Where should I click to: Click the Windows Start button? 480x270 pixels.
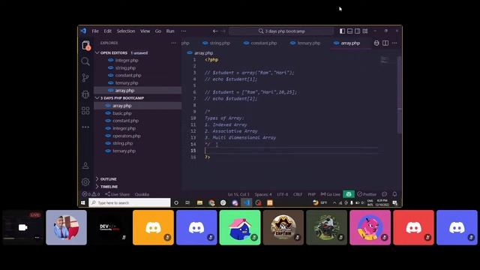pyautogui.click(x=83, y=202)
